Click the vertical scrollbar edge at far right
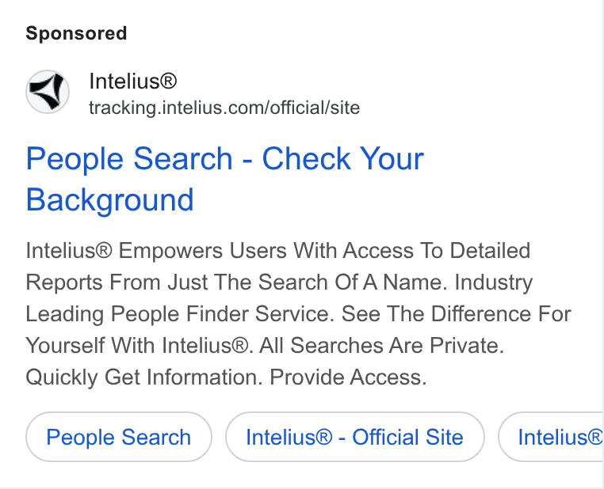 click(602, 244)
